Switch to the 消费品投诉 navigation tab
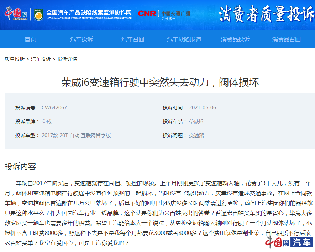This screenshot has height=252, width=315. (x=235, y=39)
